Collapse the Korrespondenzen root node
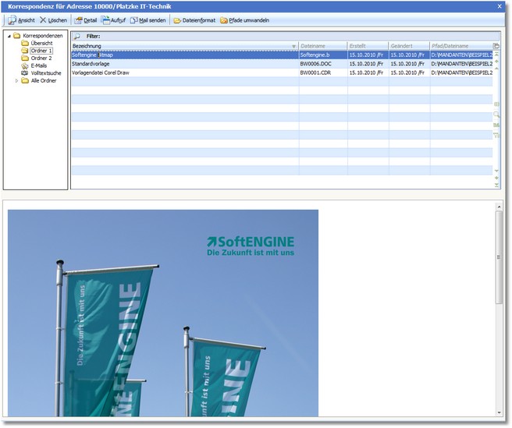The image size is (512, 428). [x=9, y=36]
